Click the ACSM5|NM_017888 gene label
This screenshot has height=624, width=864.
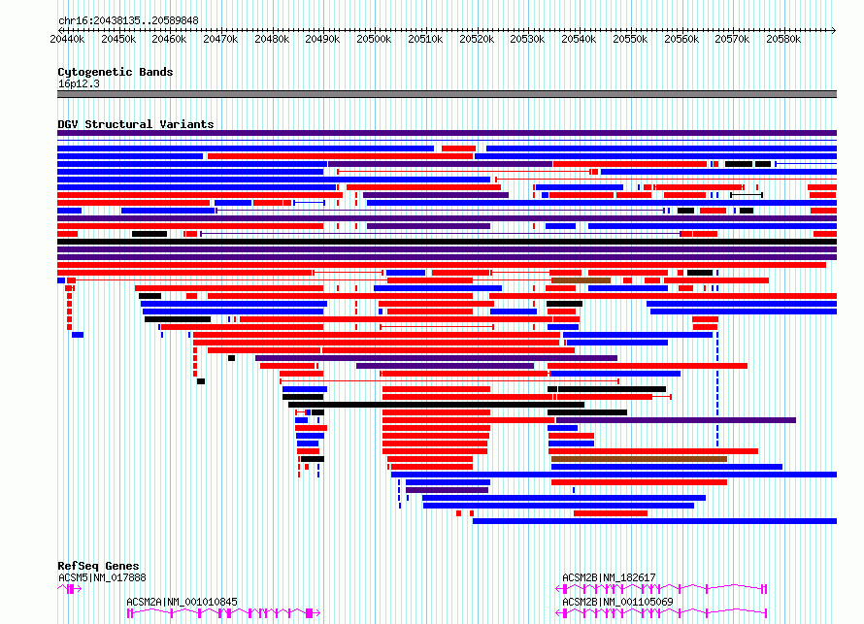pos(103,577)
